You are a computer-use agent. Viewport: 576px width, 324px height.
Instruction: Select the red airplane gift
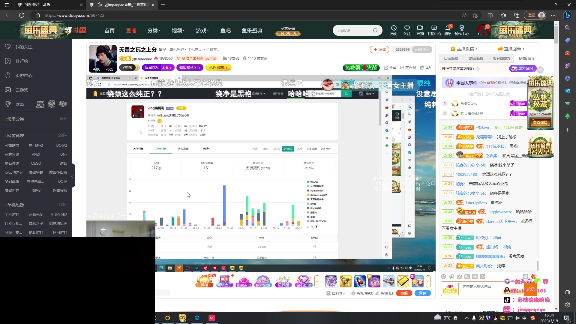pyautogui.click(x=388, y=281)
